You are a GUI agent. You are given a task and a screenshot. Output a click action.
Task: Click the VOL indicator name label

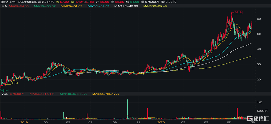click(4, 94)
